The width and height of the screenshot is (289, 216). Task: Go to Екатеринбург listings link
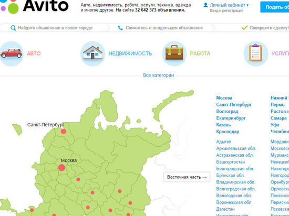pos(231,118)
